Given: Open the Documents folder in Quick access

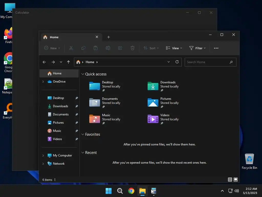Looking at the screenshot, I should click(x=105, y=103).
